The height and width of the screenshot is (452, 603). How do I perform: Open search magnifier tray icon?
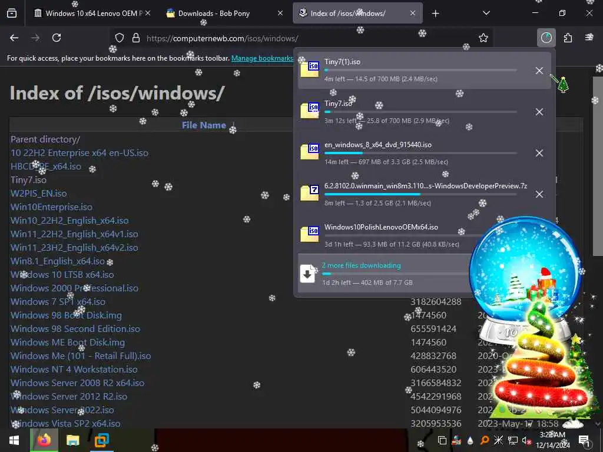tap(485, 440)
